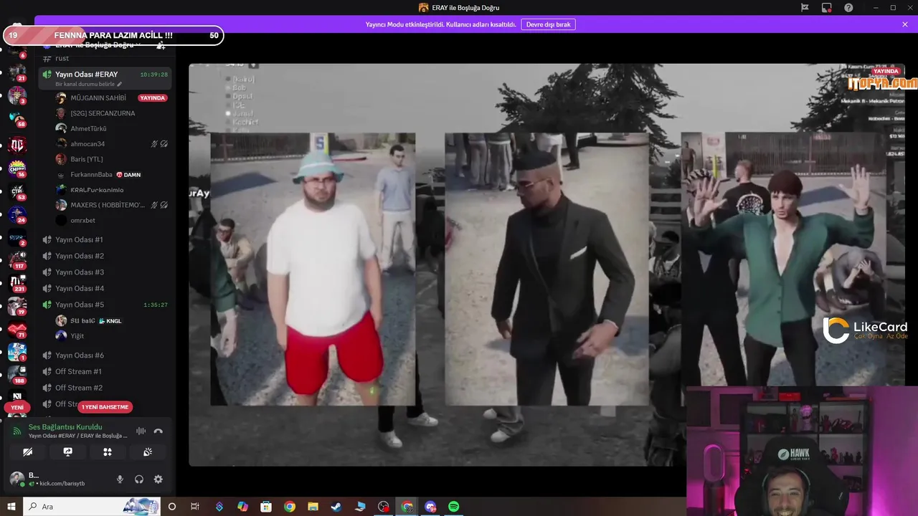
Task: Click the main shared stream video
Action: tap(546, 264)
